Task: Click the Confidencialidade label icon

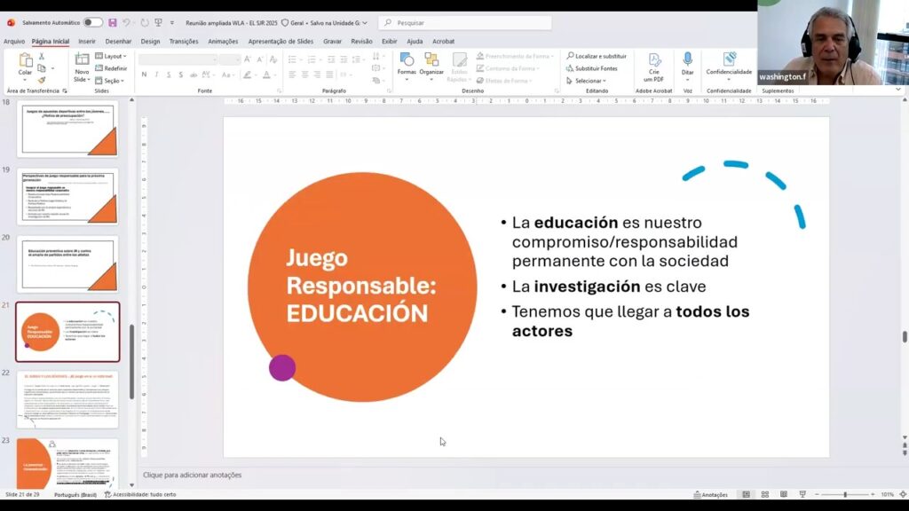Action: [x=729, y=62]
